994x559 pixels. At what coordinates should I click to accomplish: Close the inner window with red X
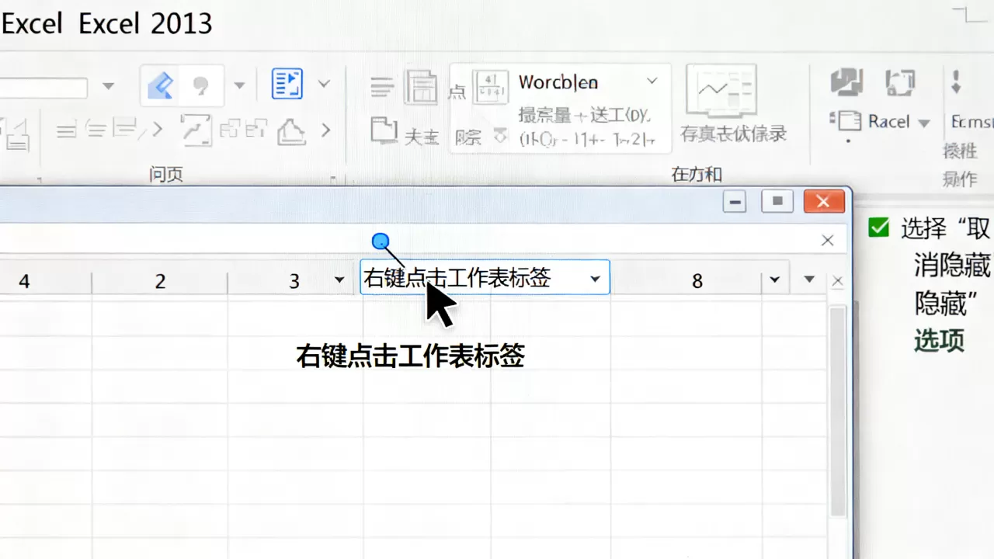pyautogui.click(x=824, y=202)
